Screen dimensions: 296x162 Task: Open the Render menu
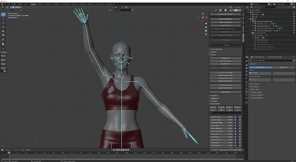14,4
